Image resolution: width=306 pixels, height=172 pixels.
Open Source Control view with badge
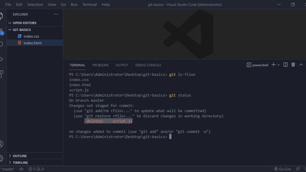pos(1,32)
